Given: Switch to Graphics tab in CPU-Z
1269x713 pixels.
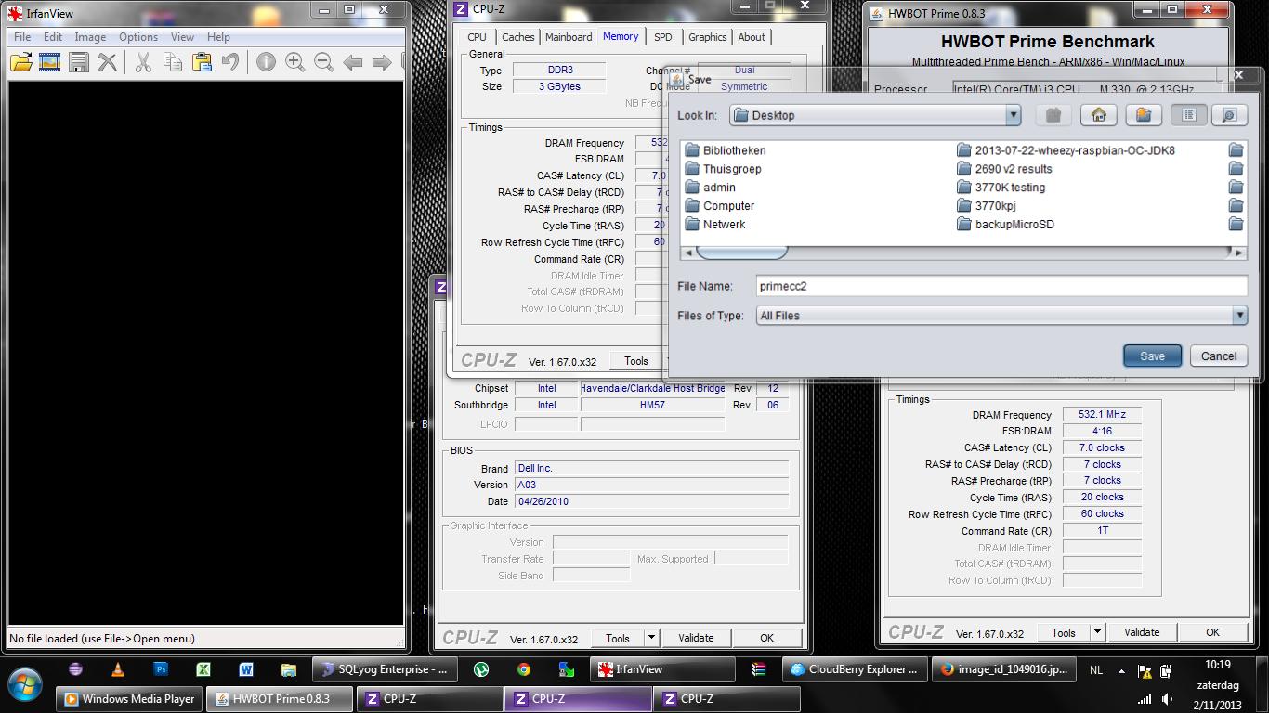Looking at the screenshot, I should (x=708, y=37).
